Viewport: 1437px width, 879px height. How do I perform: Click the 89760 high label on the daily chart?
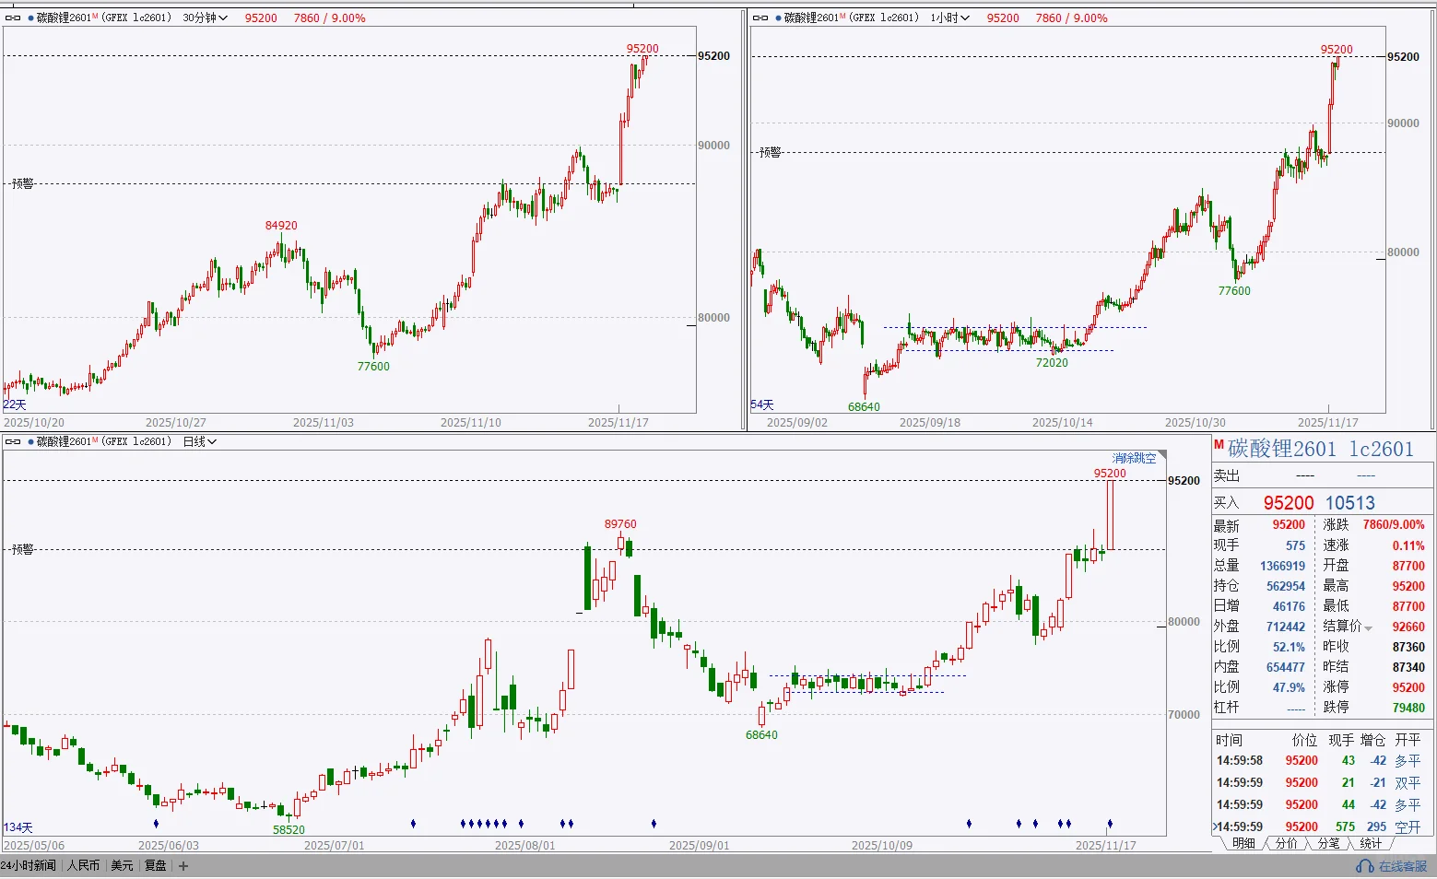click(x=620, y=524)
